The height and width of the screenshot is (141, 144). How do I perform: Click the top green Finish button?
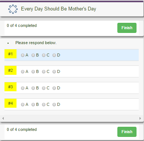tap(127, 28)
